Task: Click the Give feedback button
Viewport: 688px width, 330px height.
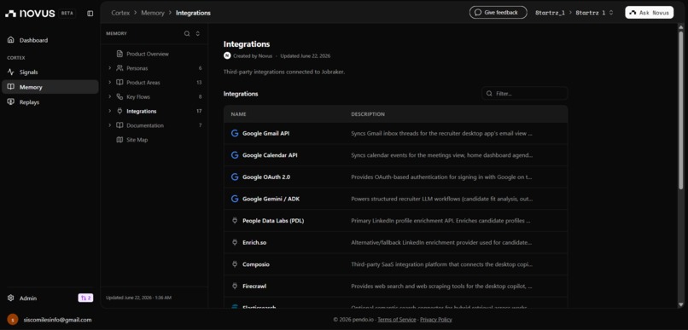Action: pos(498,12)
